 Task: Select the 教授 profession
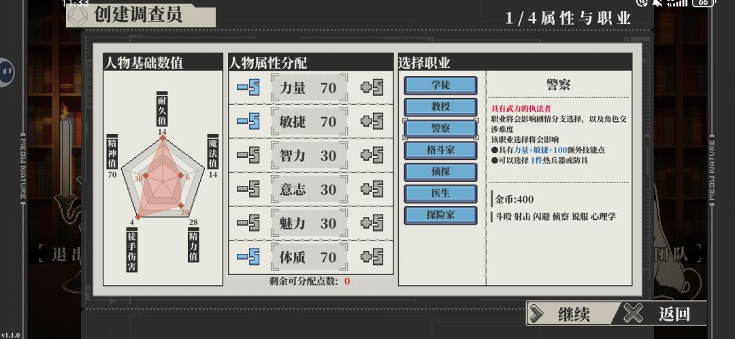[x=440, y=107]
